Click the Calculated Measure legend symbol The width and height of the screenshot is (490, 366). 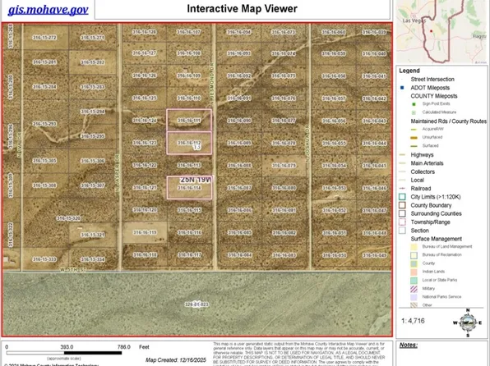point(414,112)
